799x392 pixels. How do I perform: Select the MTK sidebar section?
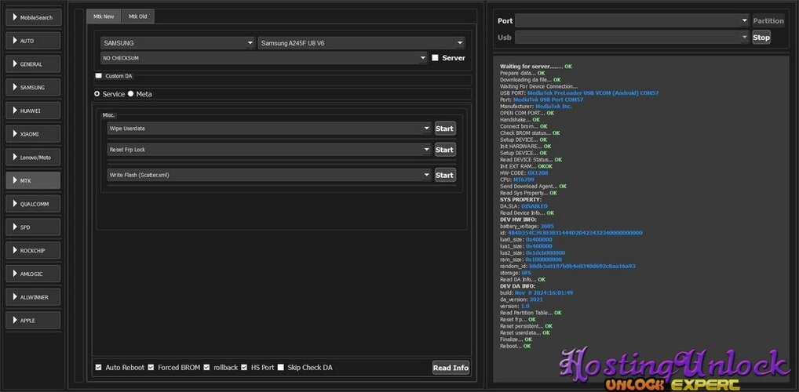click(33, 180)
